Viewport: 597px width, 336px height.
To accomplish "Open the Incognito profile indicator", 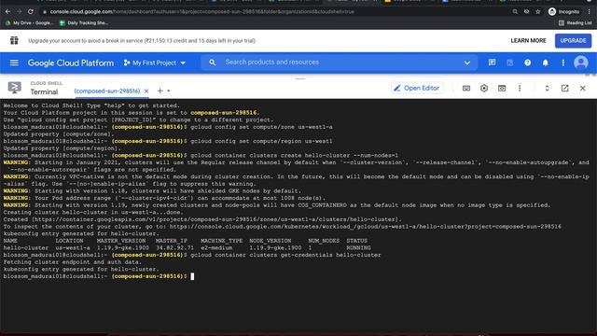I will click(563, 12).
